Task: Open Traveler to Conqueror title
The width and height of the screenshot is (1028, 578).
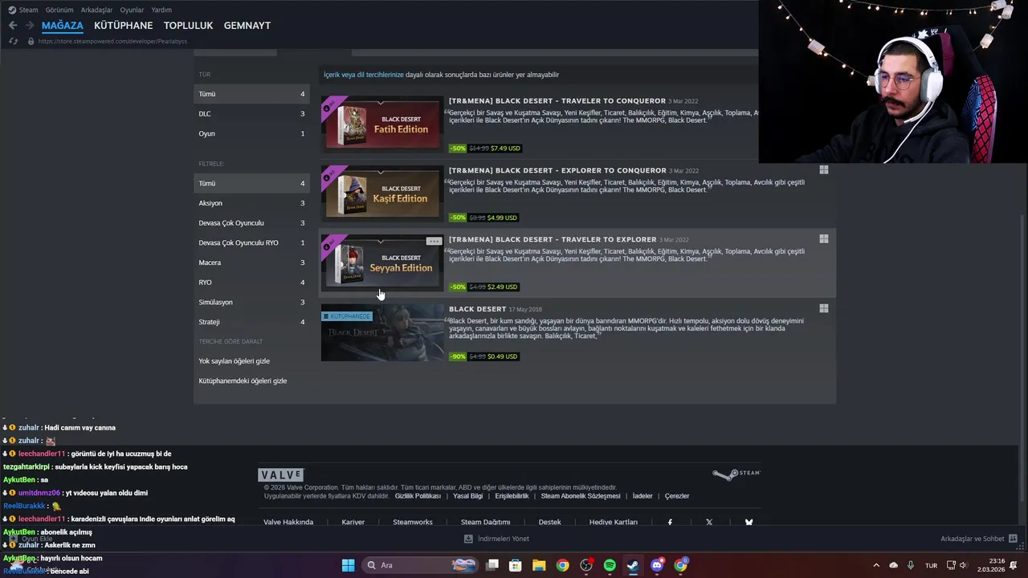Action: (x=557, y=101)
